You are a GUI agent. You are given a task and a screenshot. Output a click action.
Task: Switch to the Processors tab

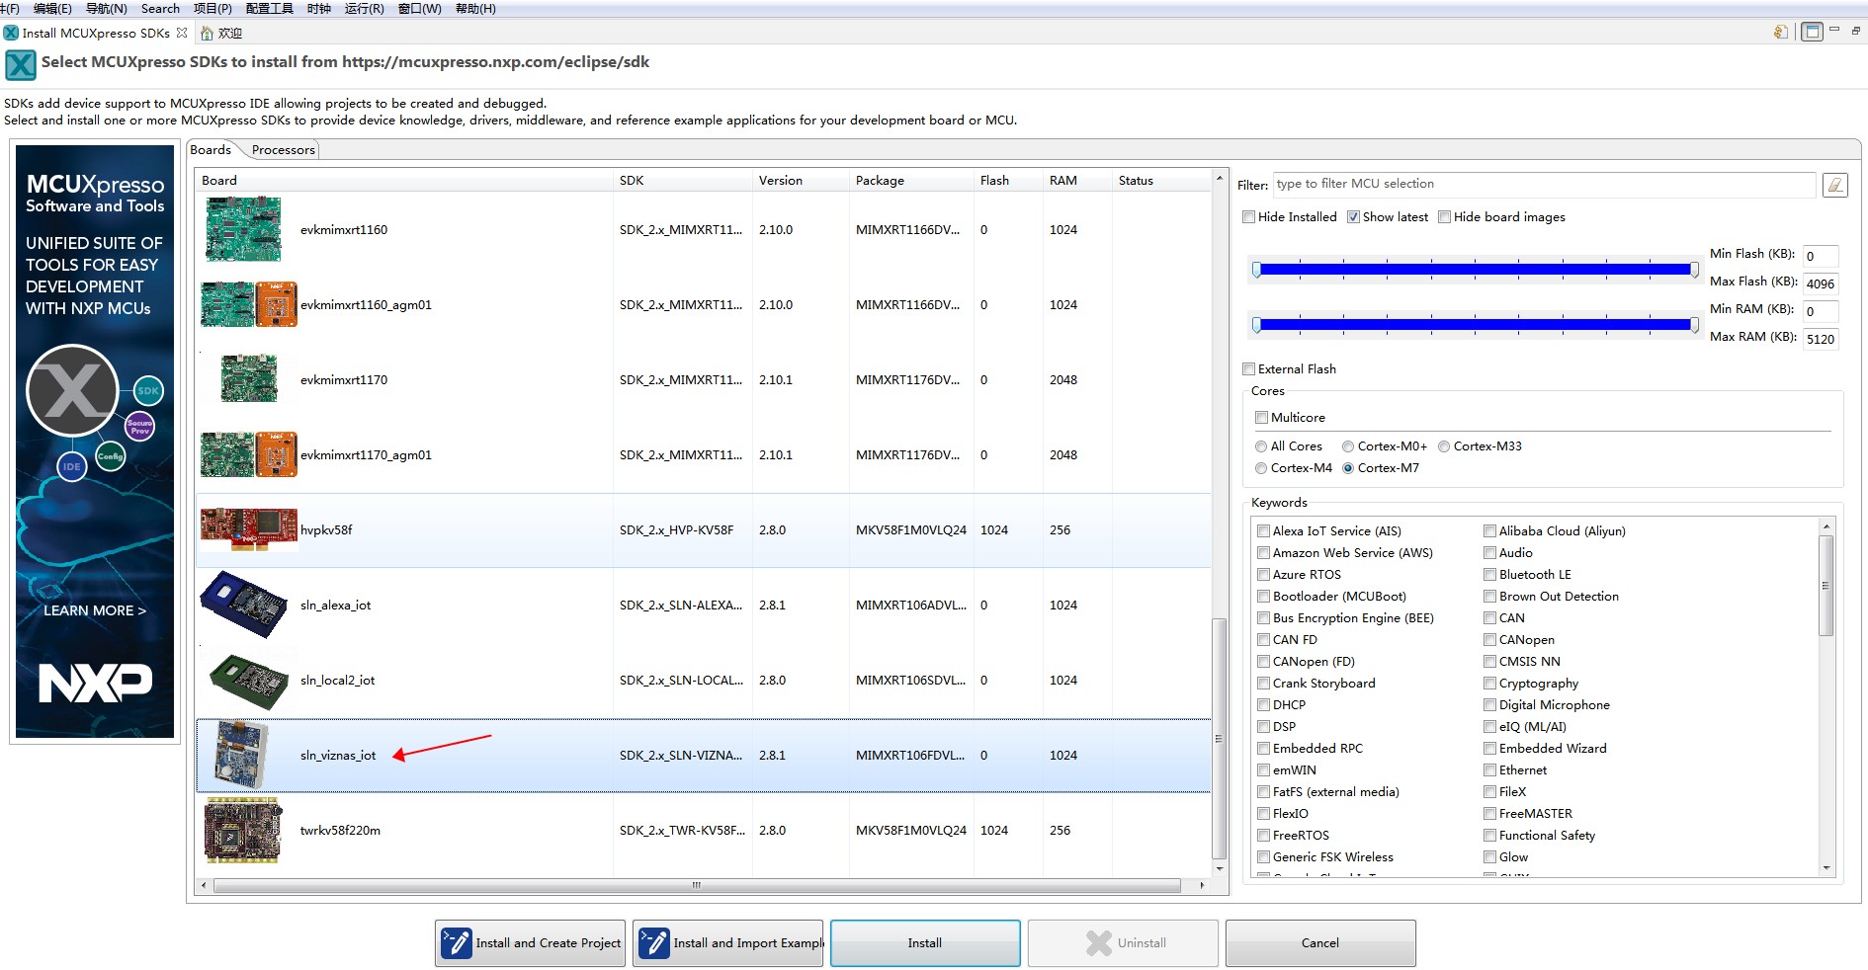pos(283,150)
